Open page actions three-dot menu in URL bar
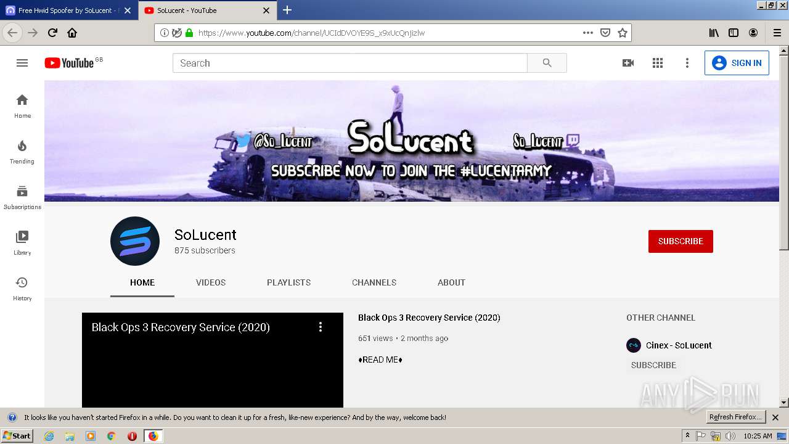The height and width of the screenshot is (444, 789). (x=588, y=33)
